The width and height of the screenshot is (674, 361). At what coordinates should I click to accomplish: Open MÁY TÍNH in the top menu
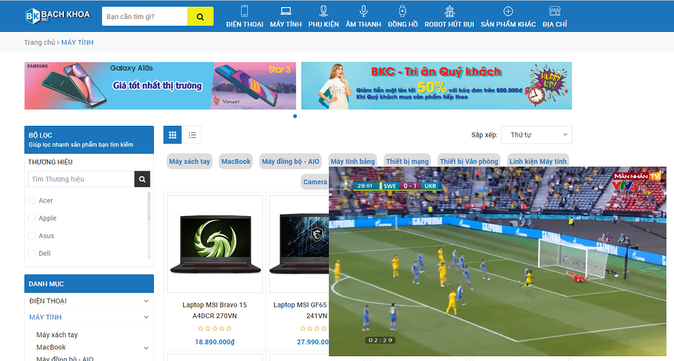[286, 24]
